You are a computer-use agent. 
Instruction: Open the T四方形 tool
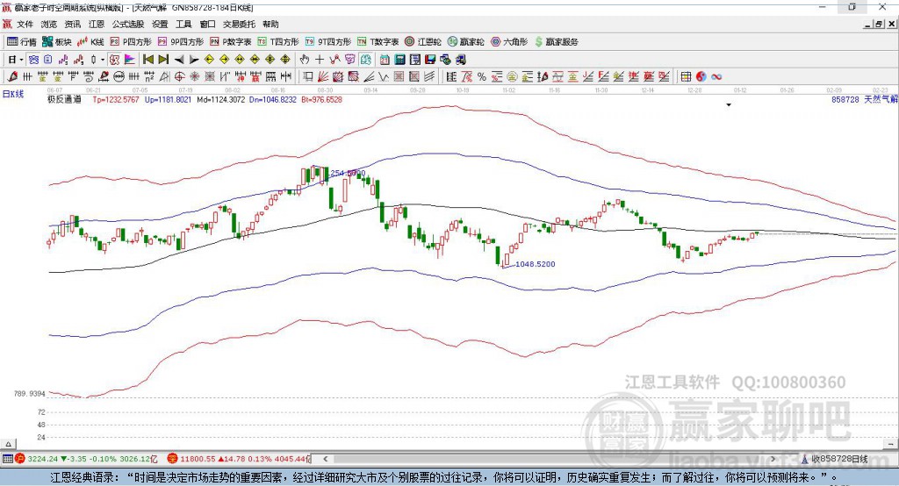coord(278,42)
